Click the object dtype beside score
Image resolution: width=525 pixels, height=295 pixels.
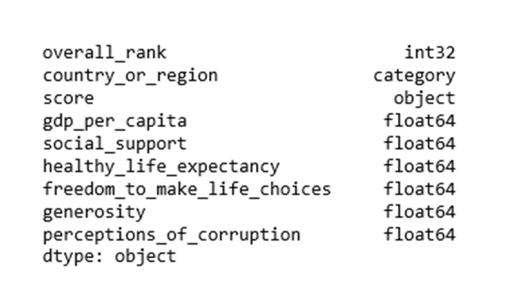[x=424, y=98]
